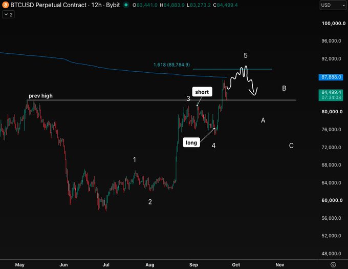The height and width of the screenshot is (269, 348).
Task: Select corrective wave label 'B'
Action: click(284, 88)
